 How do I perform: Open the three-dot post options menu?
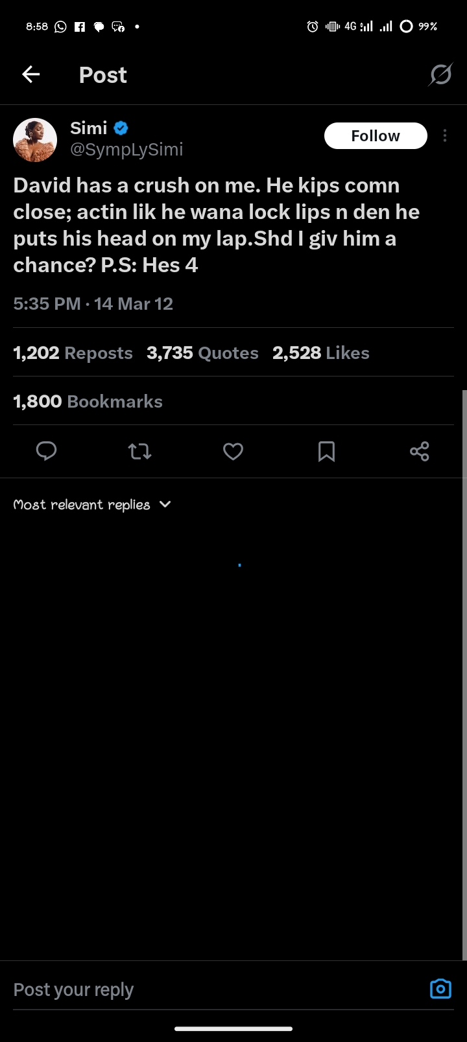445,135
